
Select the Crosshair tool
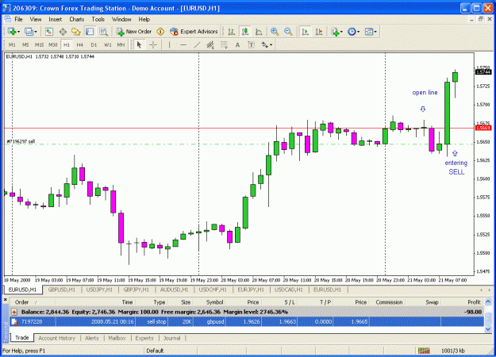click(153, 45)
